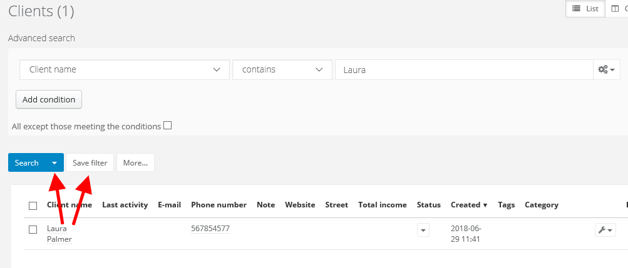
Task: Open the Status dropdown for Laura Palmer
Action: point(424,230)
